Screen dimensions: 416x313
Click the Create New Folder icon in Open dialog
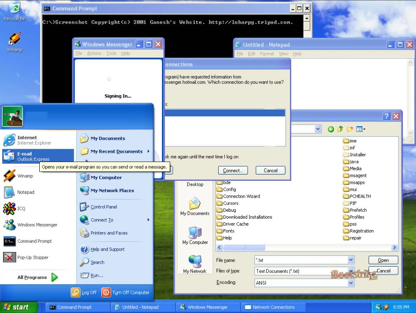coord(349,129)
